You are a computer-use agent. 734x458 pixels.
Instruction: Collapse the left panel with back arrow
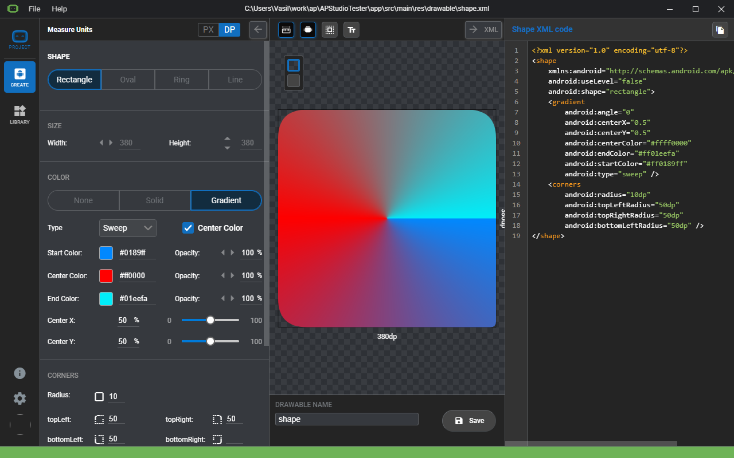[x=258, y=30]
